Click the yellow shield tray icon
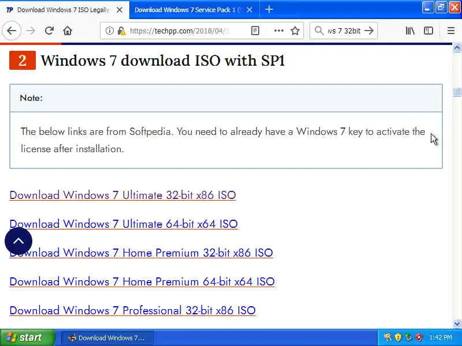This screenshot has width=462, height=346. pos(398,337)
